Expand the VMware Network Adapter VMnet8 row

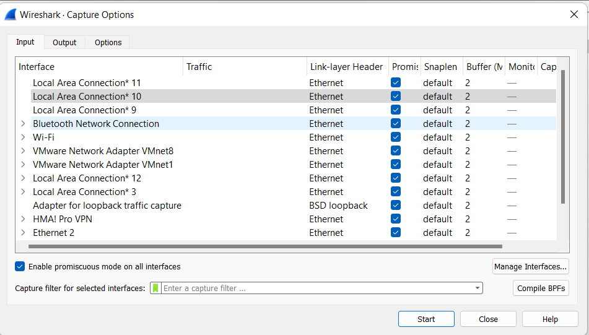23,151
